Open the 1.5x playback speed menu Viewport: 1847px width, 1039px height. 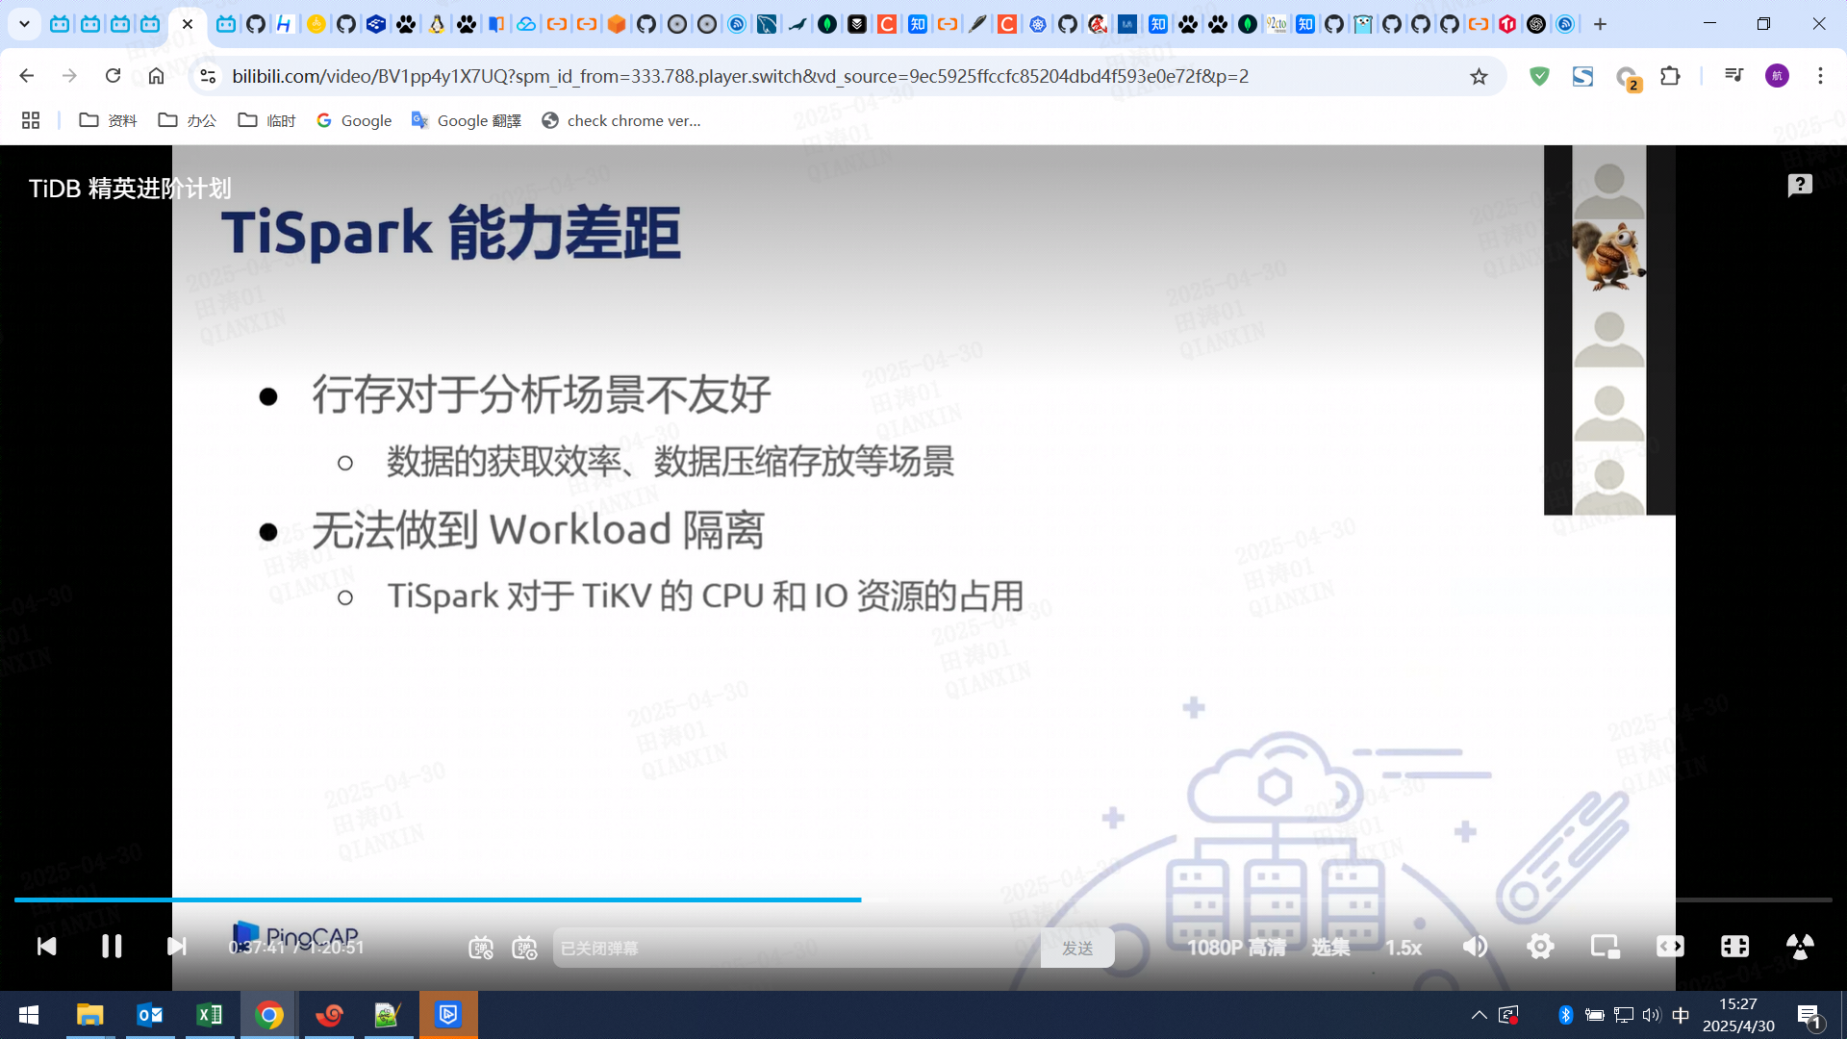point(1403,948)
